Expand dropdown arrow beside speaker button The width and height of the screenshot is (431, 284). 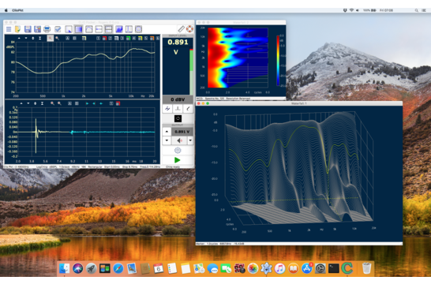click(190, 140)
